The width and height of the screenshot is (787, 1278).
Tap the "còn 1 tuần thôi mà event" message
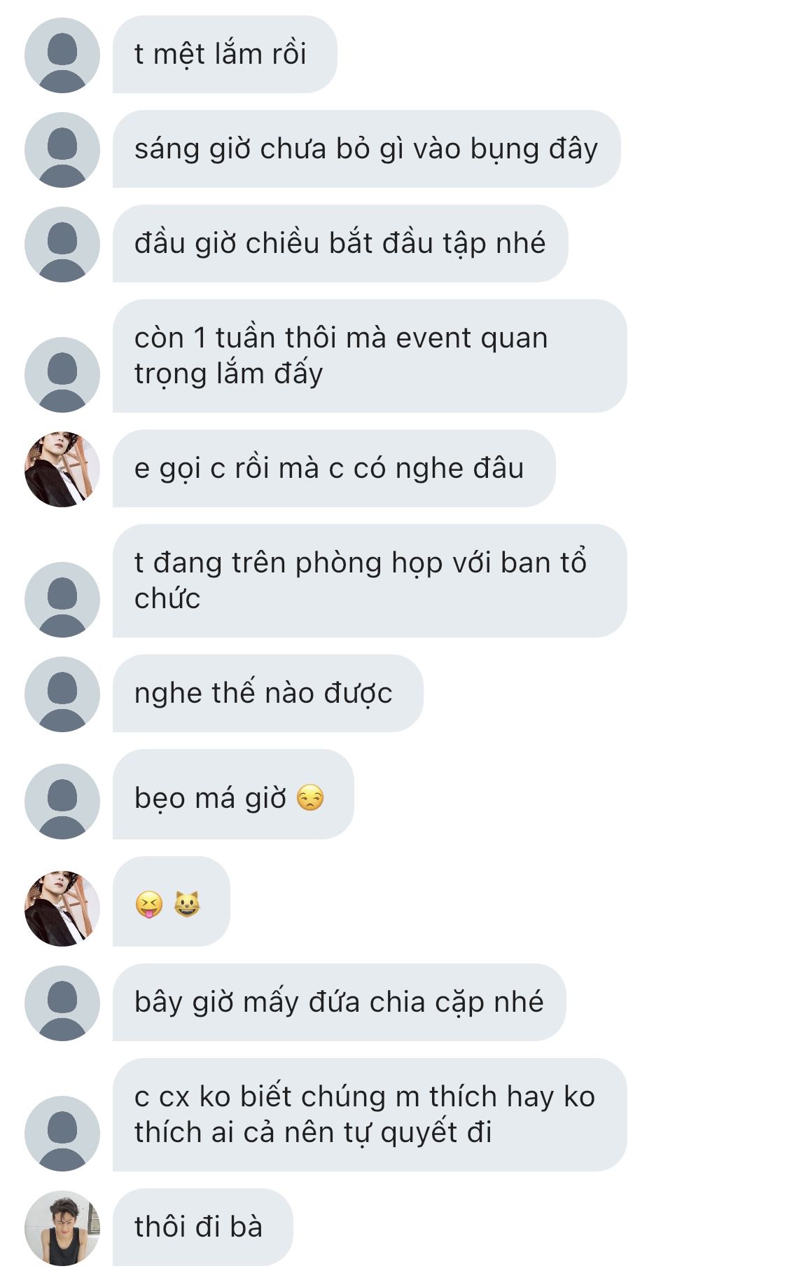(x=370, y=356)
